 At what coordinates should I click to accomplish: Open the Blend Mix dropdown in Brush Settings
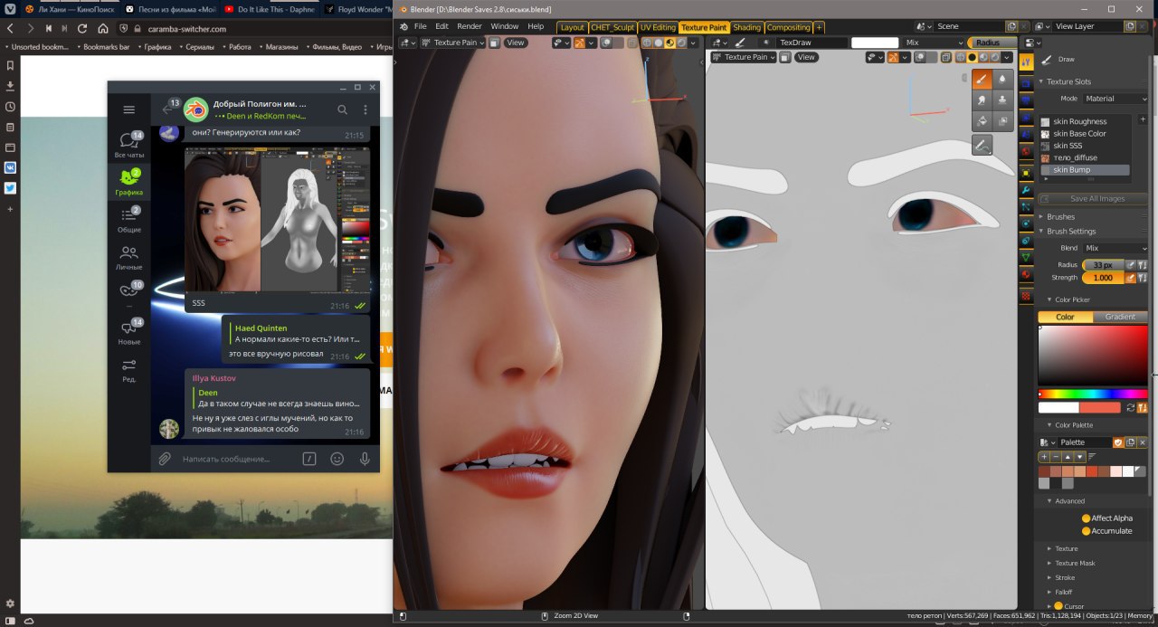[x=1115, y=248]
